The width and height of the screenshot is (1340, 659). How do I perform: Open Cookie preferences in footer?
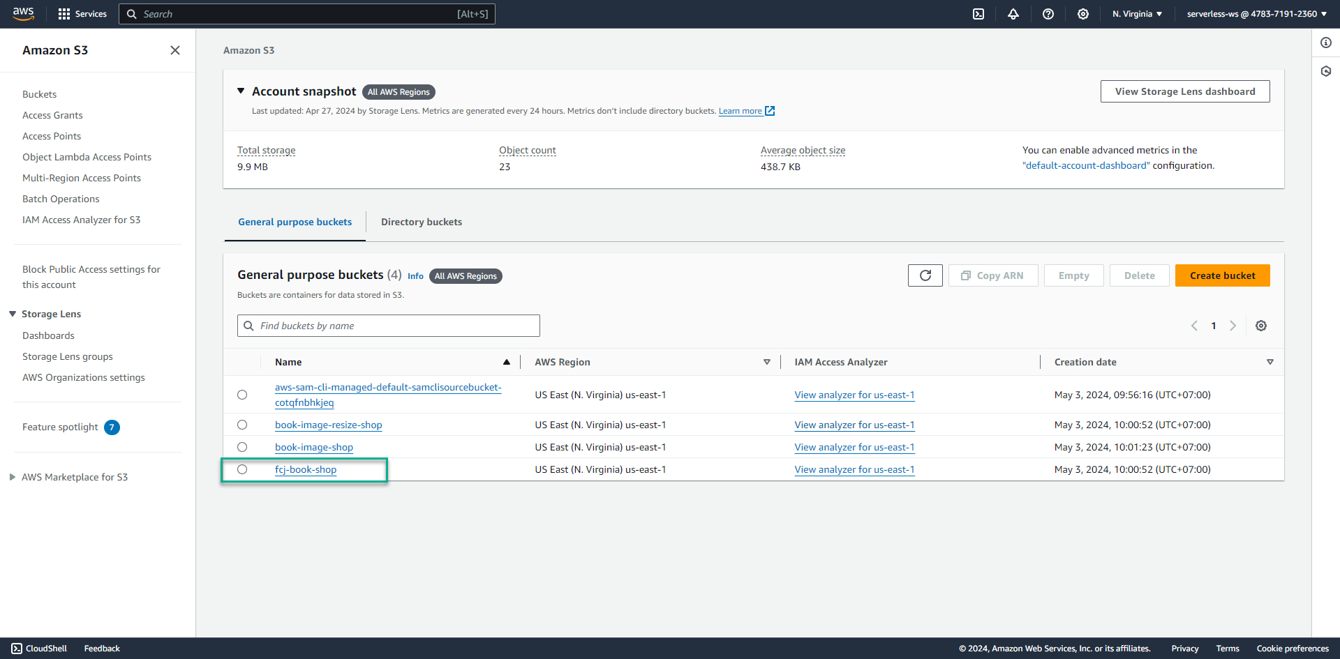[1293, 649]
